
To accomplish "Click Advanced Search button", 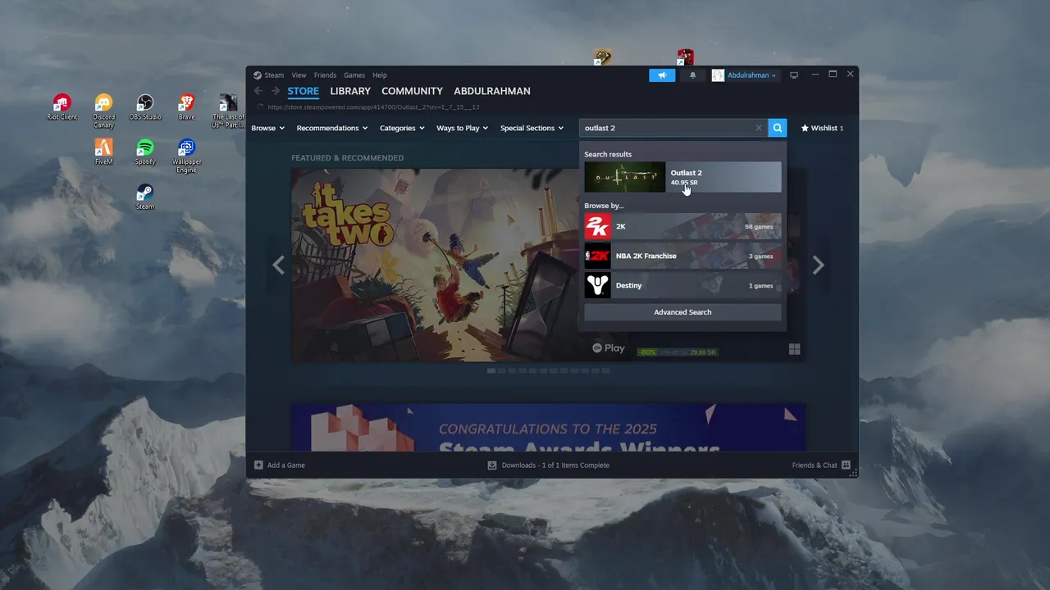I will [682, 312].
